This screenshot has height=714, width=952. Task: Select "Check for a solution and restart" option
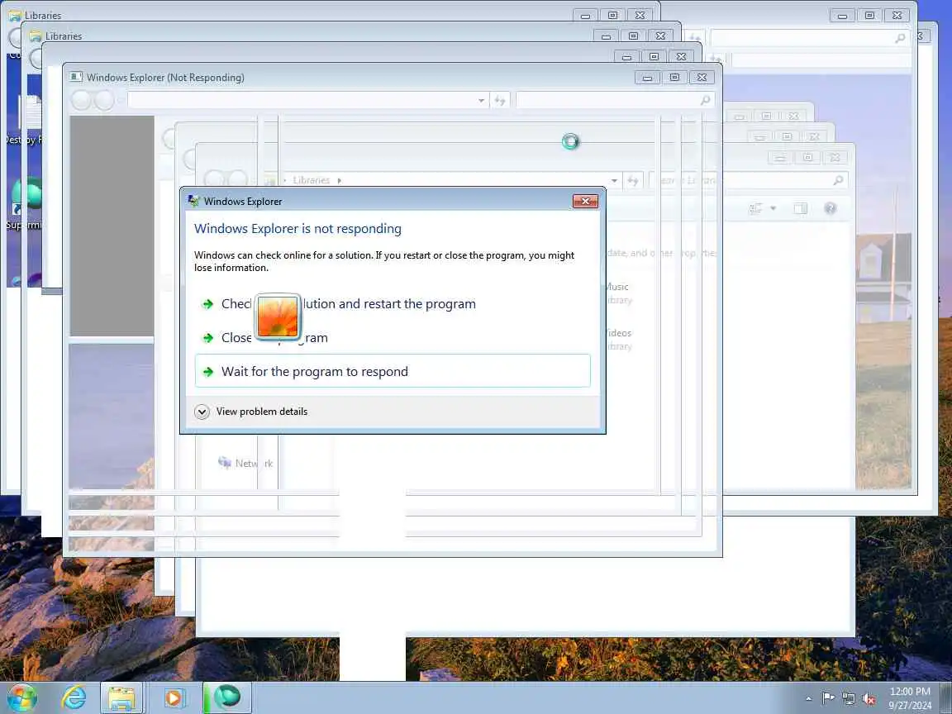point(393,303)
